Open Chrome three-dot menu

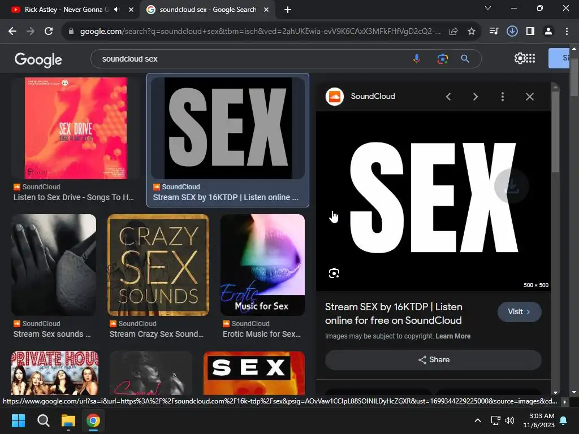point(567,32)
